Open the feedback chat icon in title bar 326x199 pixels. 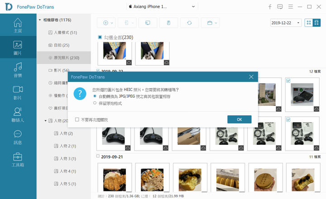pyautogui.click(x=280, y=7)
